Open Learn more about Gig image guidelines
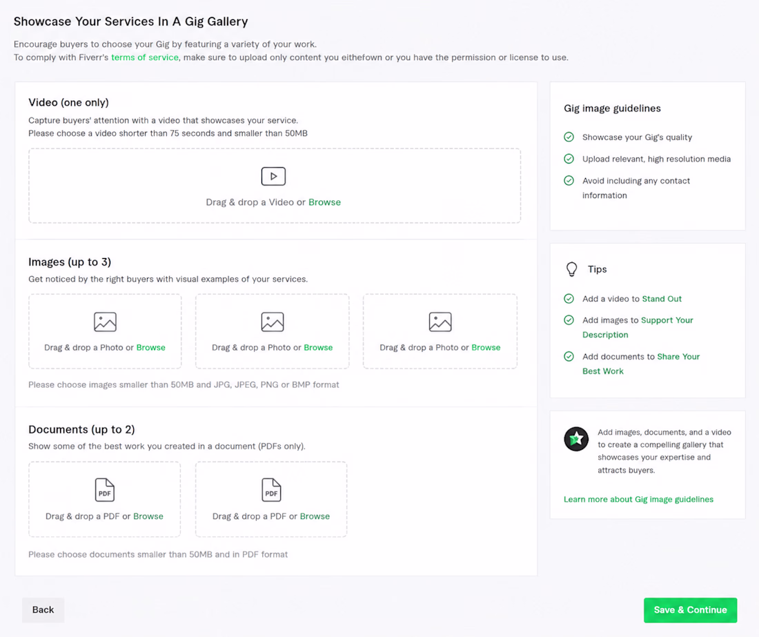 pyautogui.click(x=638, y=499)
